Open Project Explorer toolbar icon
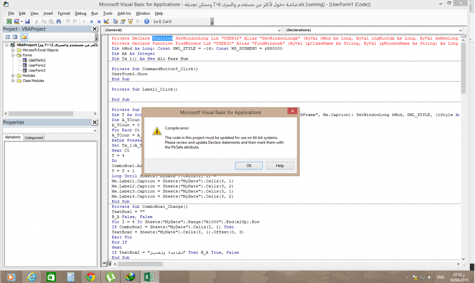 coord(116,21)
